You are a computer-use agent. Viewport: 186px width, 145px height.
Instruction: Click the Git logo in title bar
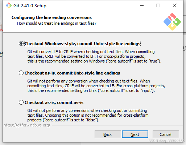pyautogui.click(x=9, y=5)
